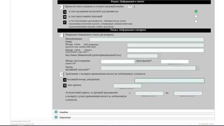This screenshot has width=224, height=126.
Task: Click the Орган, выдавший документ field
Action: click(148, 68)
